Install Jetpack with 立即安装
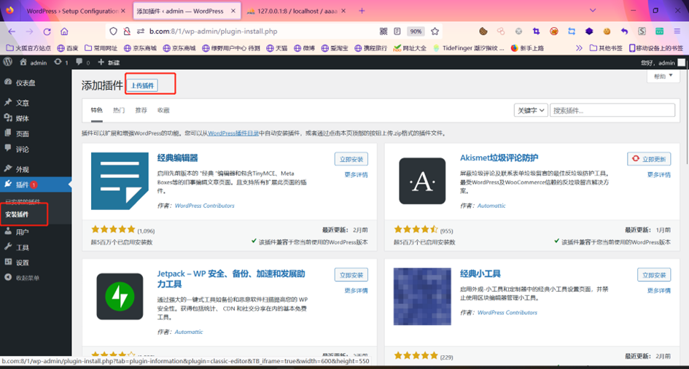This screenshot has width=689, height=369. tap(351, 275)
